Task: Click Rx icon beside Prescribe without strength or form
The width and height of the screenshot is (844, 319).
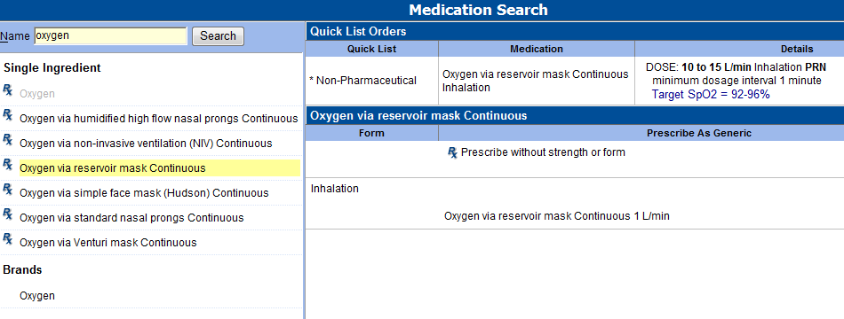Action: pyautogui.click(x=453, y=152)
